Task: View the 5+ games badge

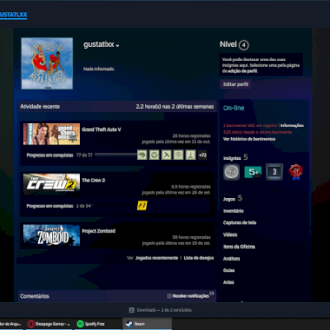Action: click(x=253, y=172)
